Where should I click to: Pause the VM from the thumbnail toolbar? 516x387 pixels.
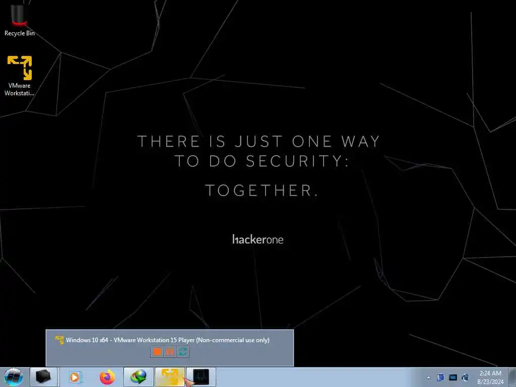coord(169,351)
